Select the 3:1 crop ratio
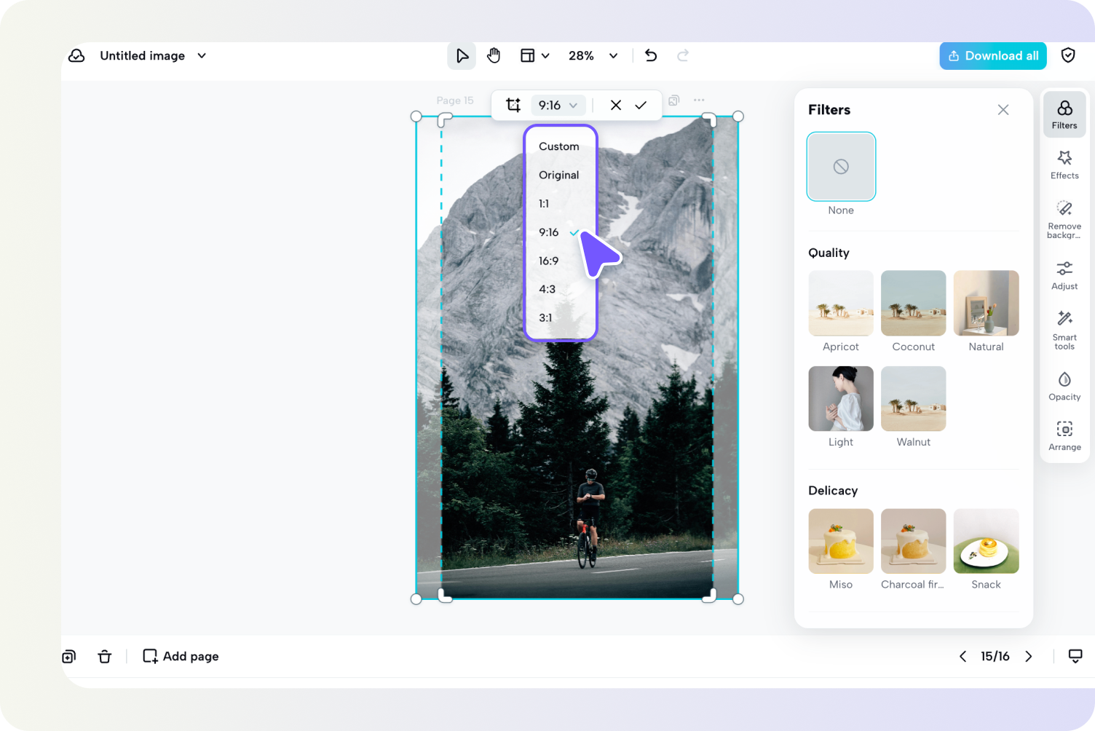 pos(546,317)
